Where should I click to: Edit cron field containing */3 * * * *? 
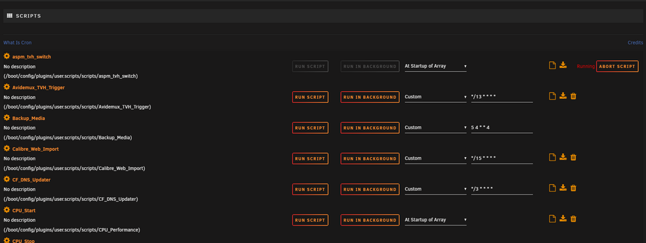pos(502,189)
